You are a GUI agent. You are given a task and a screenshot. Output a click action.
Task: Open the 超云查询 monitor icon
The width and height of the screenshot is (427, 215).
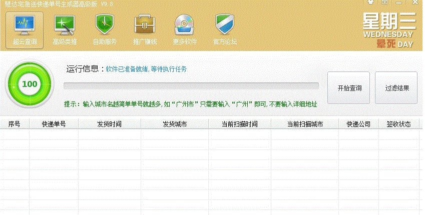click(x=25, y=30)
